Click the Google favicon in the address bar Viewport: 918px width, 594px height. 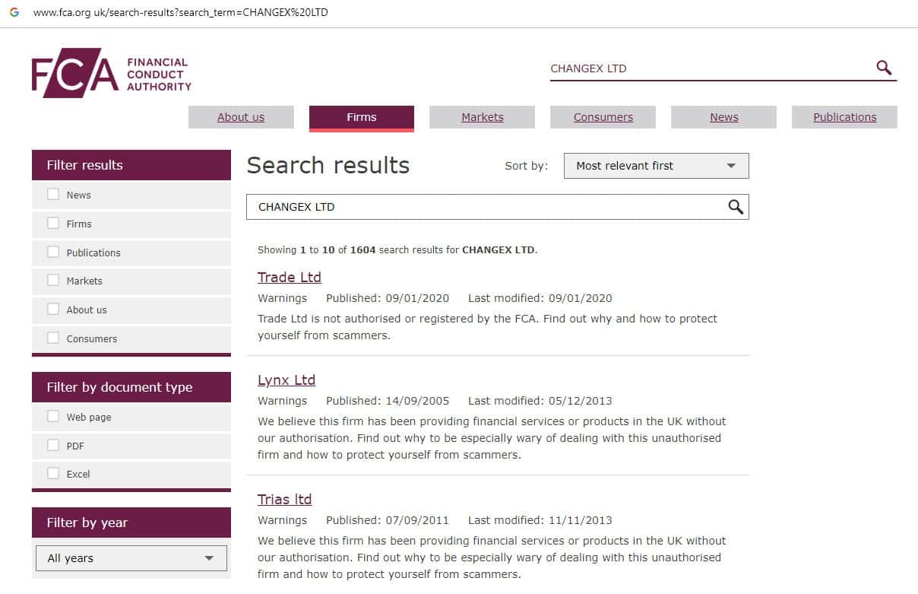click(14, 12)
